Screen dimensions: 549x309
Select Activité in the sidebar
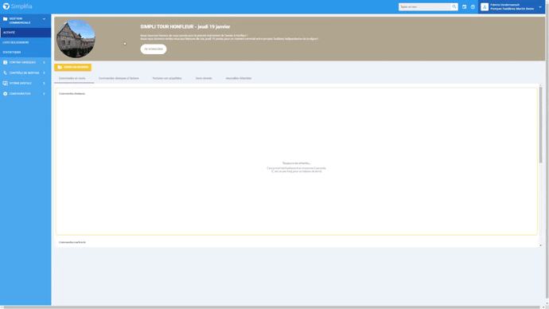point(25,32)
